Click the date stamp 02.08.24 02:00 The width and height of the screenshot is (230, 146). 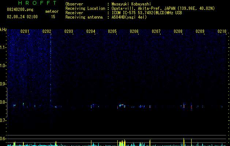[x=22, y=17]
